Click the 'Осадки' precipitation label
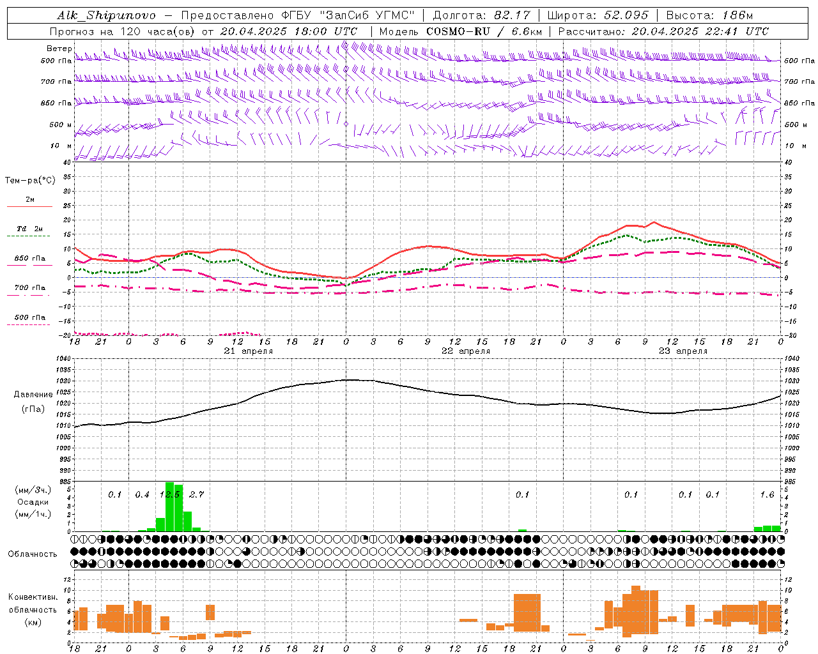 (33, 502)
